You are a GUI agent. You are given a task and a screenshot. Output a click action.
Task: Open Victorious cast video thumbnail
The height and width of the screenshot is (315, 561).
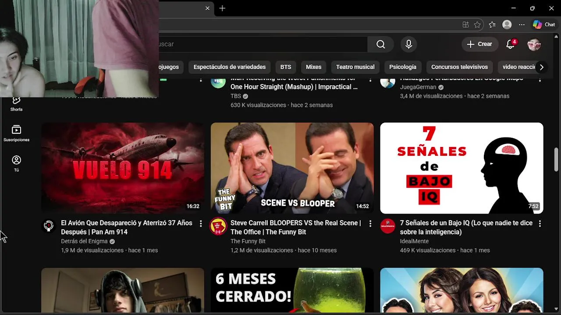(462, 290)
